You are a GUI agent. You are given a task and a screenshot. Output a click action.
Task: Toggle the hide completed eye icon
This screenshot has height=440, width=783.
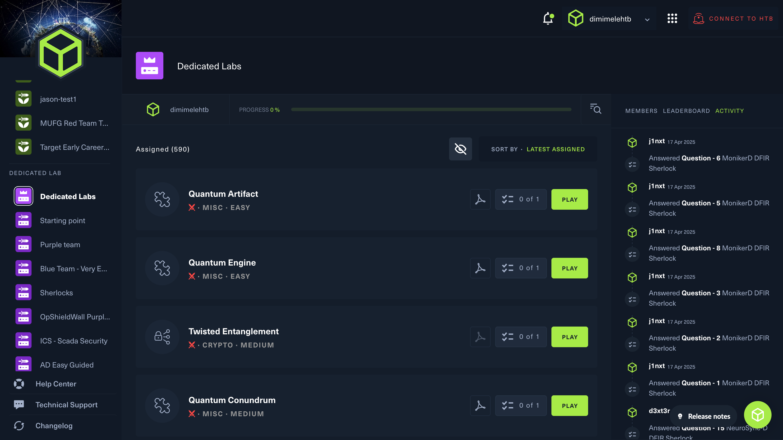(x=460, y=149)
